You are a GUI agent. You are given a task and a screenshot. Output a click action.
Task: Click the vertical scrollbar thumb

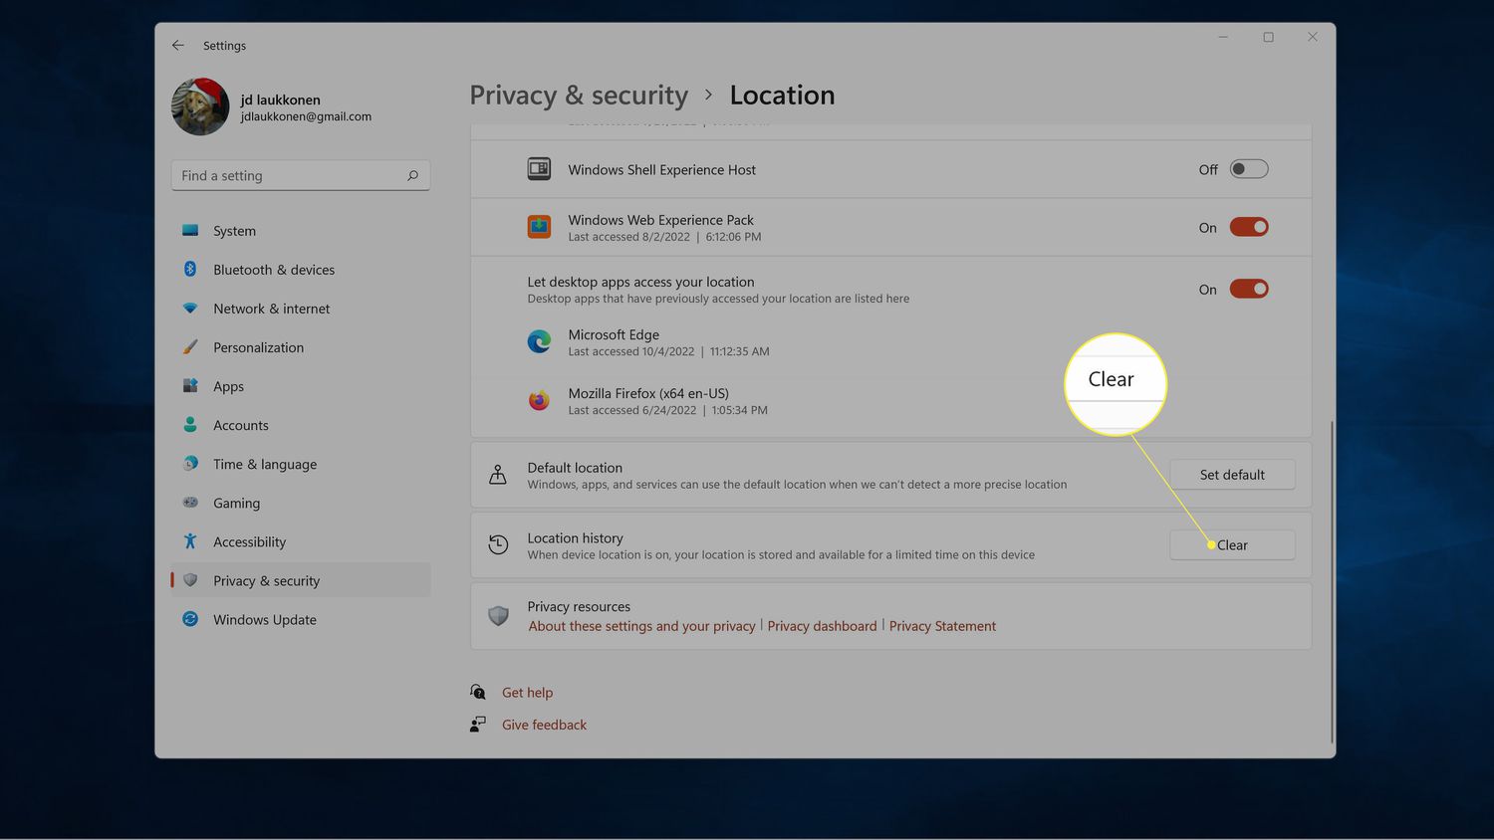[x=1332, y=582]
